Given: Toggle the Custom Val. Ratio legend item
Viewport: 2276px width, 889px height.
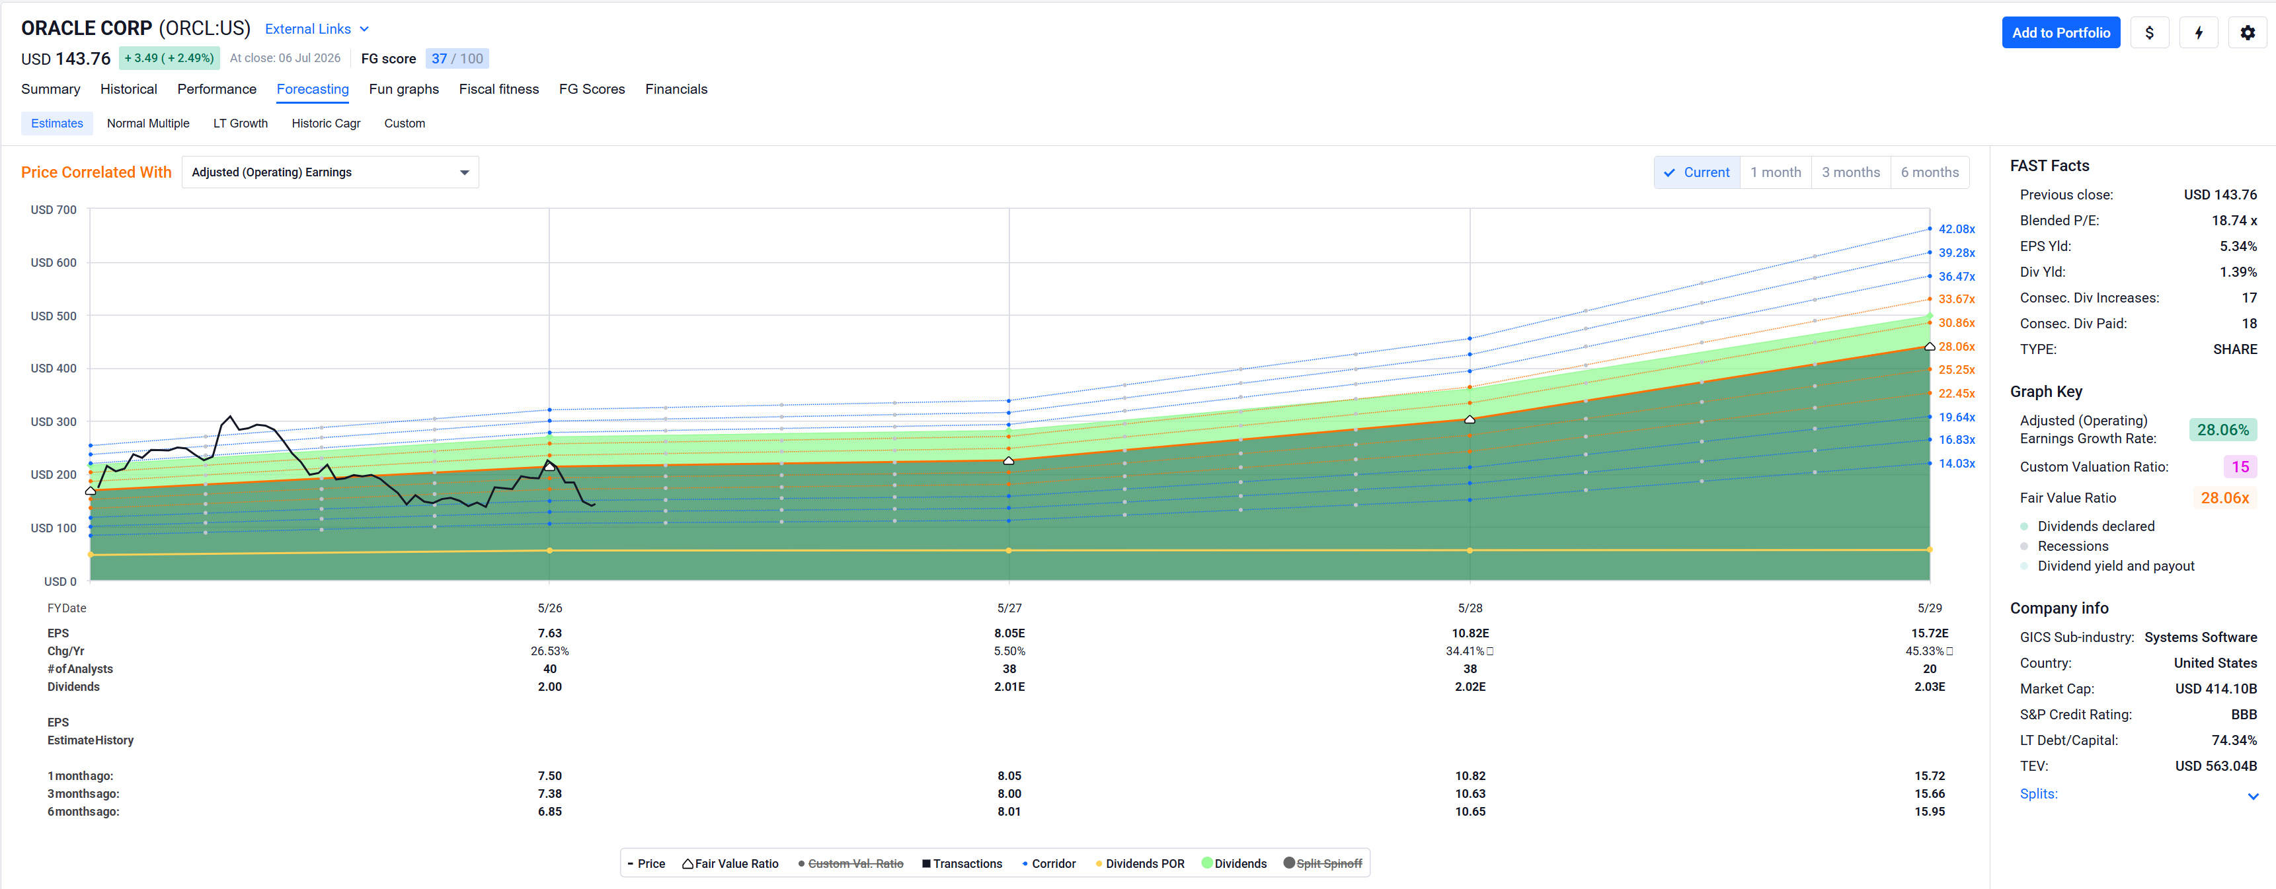Looking at the screenshot, I should (x=850, y=863).
